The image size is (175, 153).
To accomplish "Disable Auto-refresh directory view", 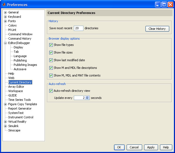I will (x=51, y=91).
